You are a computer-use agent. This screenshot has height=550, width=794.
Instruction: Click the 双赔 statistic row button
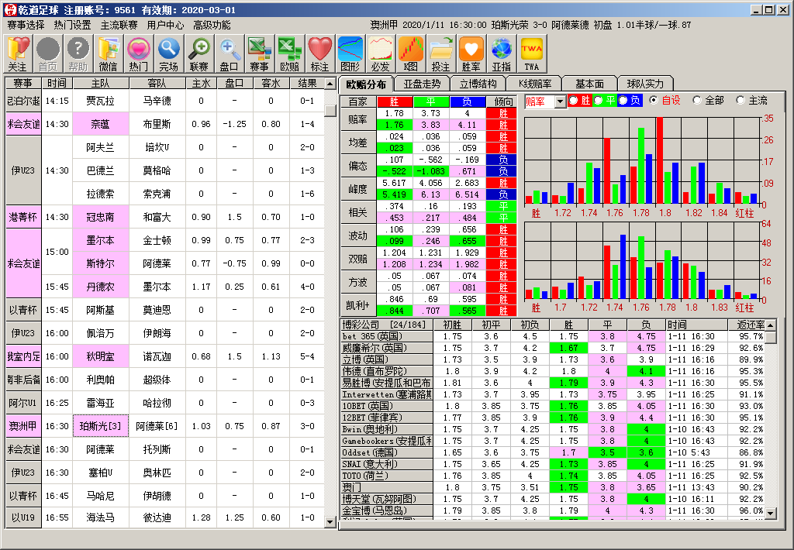[358, 259]
